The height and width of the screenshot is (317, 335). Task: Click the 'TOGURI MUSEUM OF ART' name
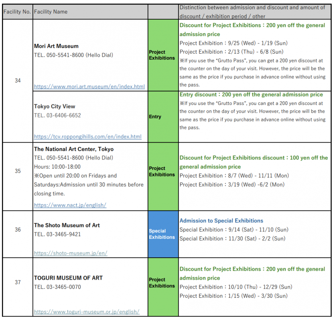coord(68,278)
